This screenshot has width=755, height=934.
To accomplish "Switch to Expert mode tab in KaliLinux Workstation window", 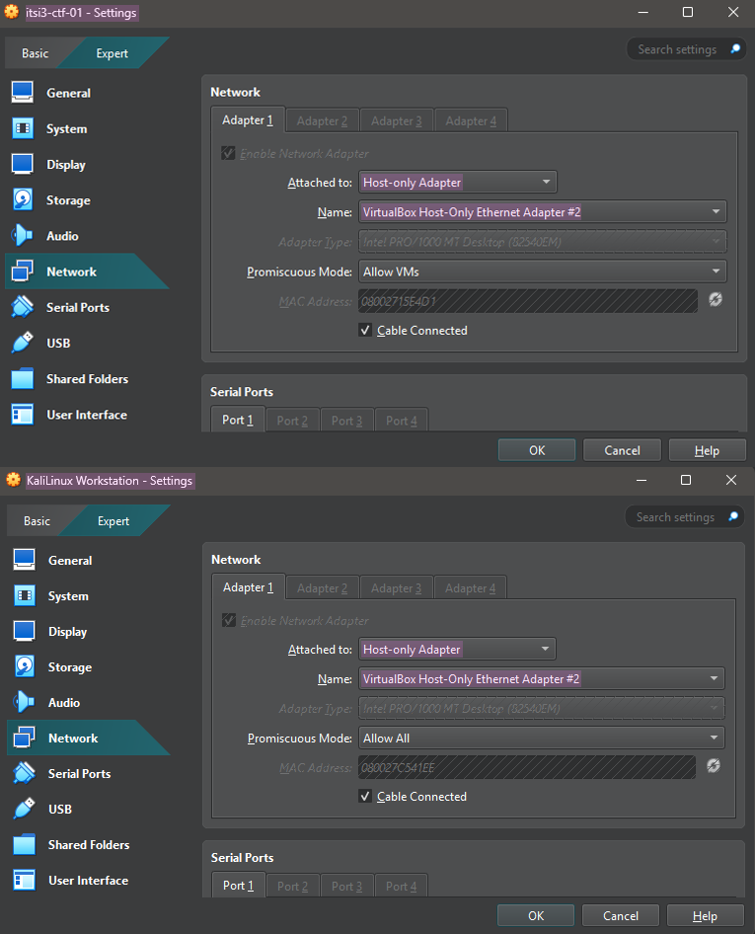I will coord(113,520).
